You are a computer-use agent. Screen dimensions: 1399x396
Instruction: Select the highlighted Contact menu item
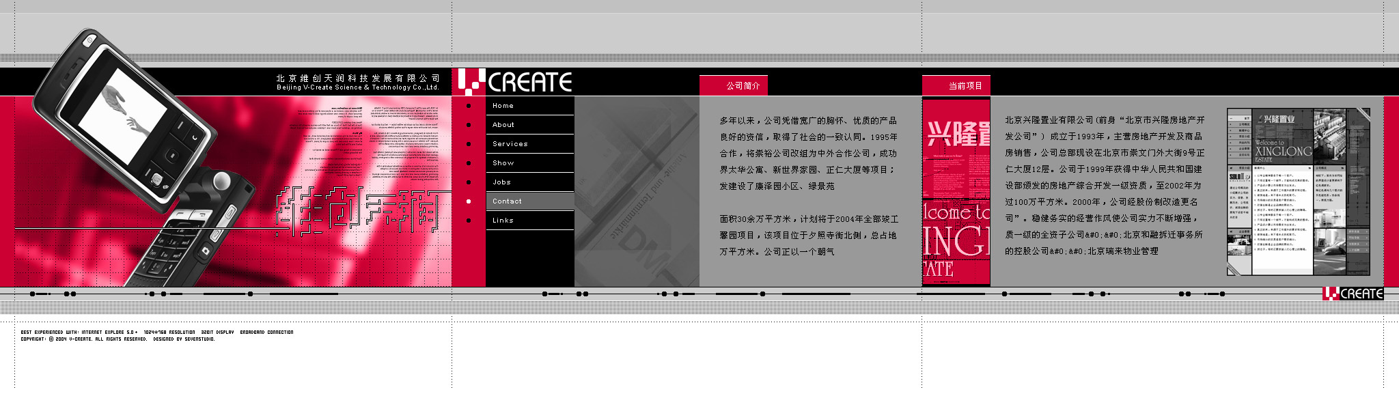(x=530, y=201)
